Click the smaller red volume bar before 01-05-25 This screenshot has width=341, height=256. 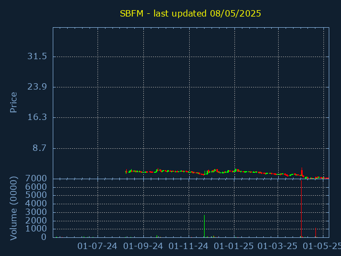coord(315,233)
